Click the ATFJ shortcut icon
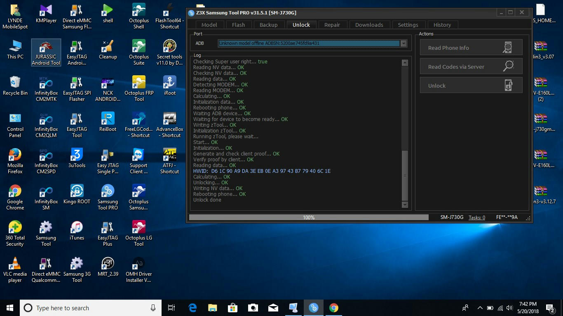Screen dimensions: 563x316 (170, 161)
